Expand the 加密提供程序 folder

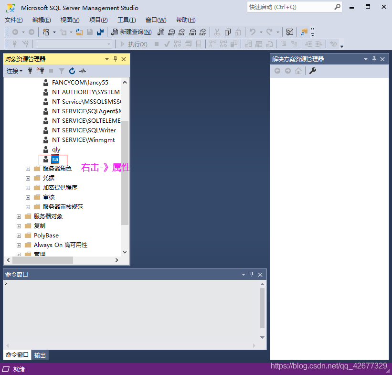pos(28,188)
